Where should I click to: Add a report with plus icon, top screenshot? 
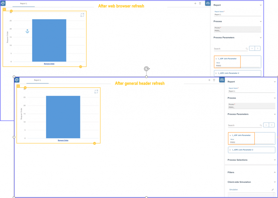195,3
